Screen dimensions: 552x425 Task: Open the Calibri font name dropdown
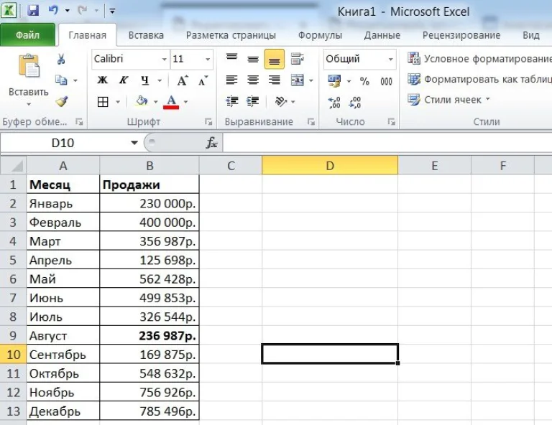tap(164, 59)
